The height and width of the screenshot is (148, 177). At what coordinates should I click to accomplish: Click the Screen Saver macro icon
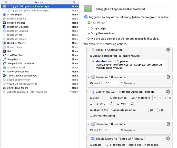[4, 47]
